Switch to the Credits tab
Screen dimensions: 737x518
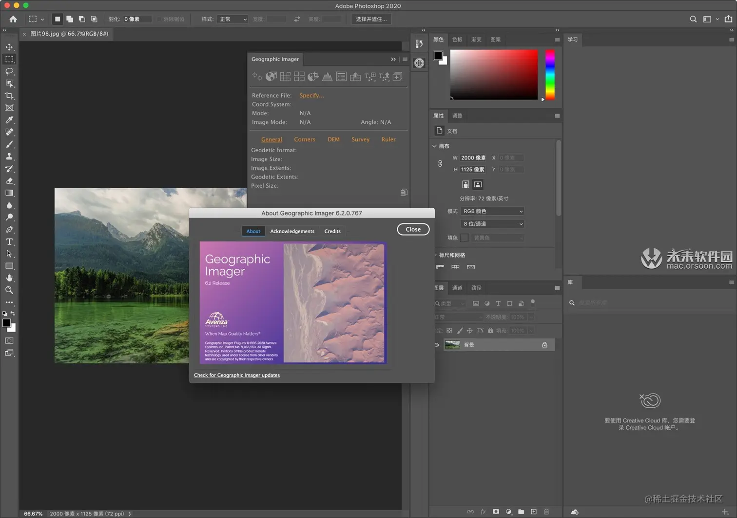pos(332,231)
